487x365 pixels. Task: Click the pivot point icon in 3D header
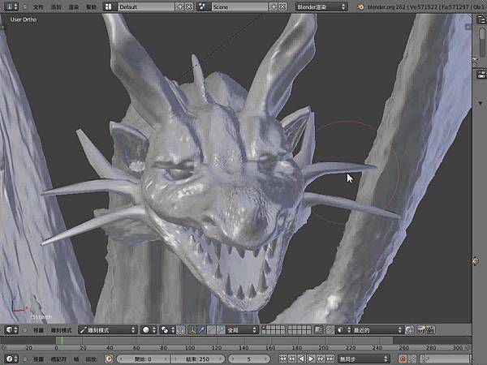coord(166,330)
